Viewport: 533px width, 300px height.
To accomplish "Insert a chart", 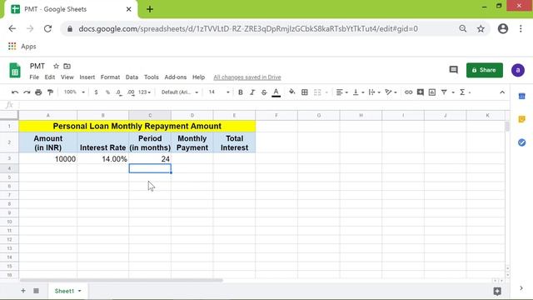I will 432,92.
